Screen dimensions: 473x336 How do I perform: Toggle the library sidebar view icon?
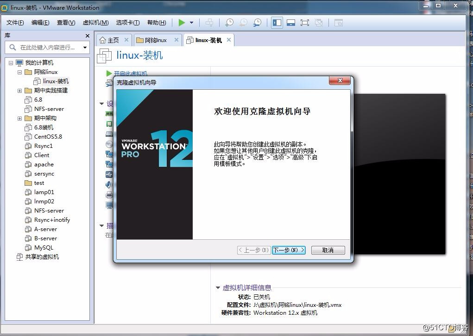(x=277, y=23)
